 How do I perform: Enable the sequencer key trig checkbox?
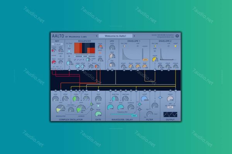click(x=69, y=56)
